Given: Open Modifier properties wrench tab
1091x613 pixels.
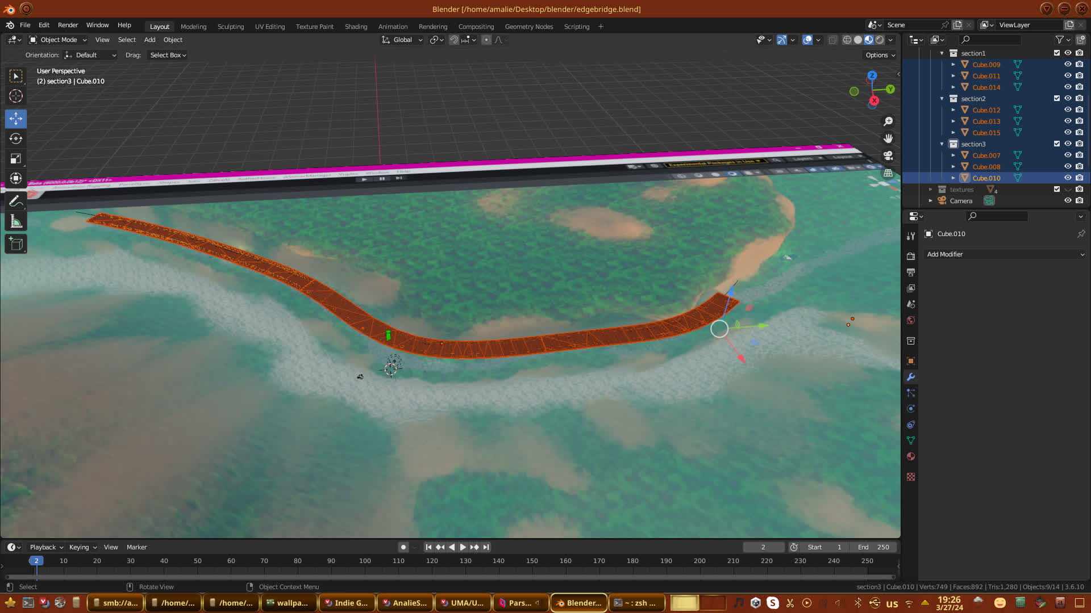Looking at the screenshot, I should (911, 377).
